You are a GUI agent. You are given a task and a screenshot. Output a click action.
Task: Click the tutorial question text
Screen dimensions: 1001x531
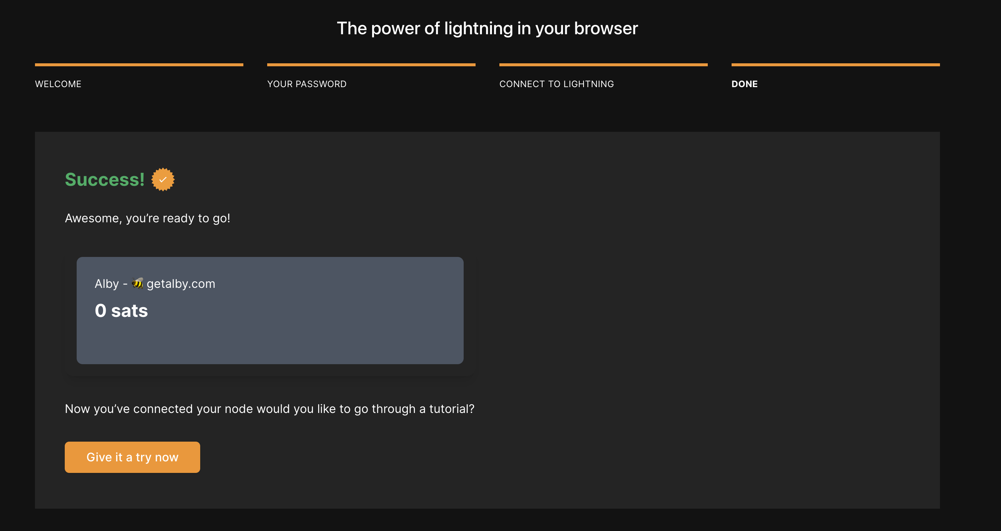click(269, 408)
